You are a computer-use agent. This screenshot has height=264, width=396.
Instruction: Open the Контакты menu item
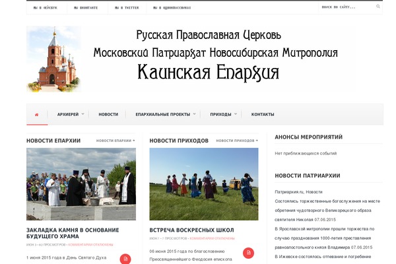(x=263, y=114)
